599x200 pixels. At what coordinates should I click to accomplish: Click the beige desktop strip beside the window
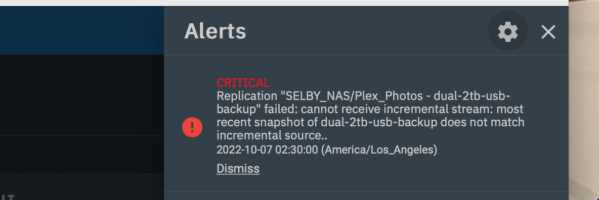pos(584,100)
